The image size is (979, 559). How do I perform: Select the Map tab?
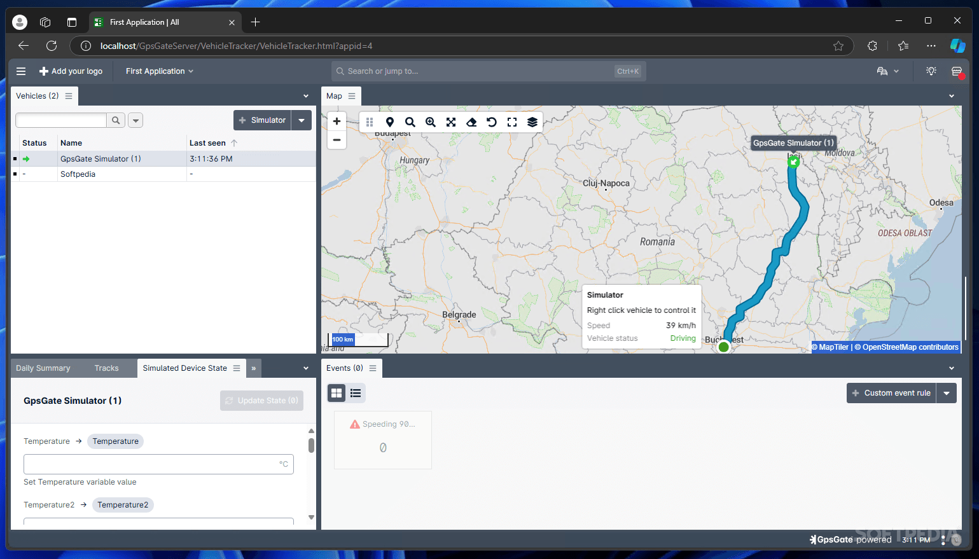point(334,96)
